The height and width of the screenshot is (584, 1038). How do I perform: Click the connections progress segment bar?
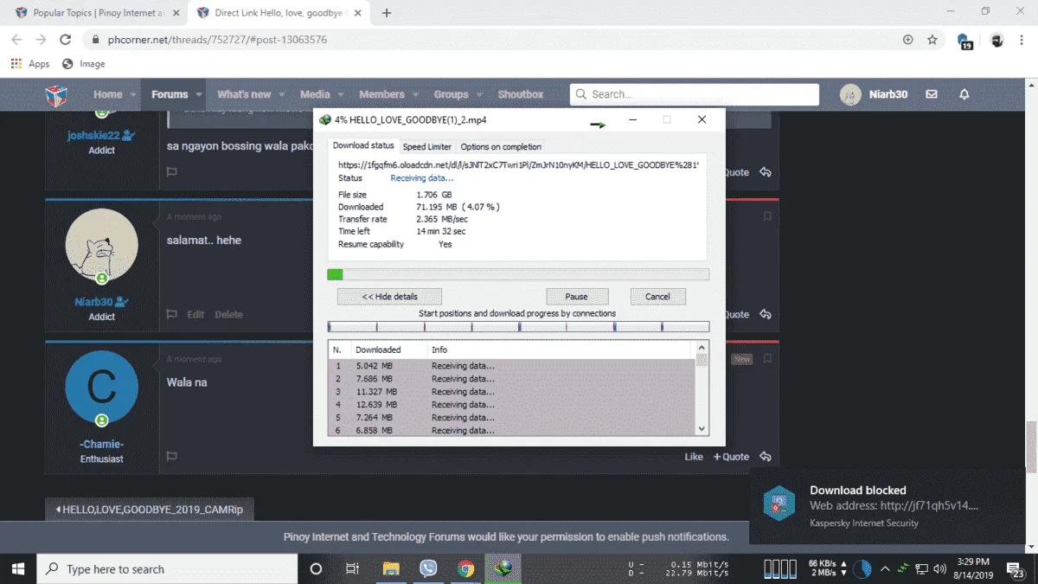pyautogui.click(x=518, y=327)
